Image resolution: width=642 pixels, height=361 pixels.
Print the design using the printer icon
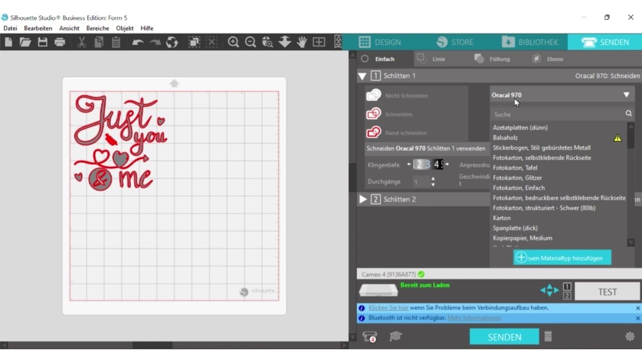point(60,42)
